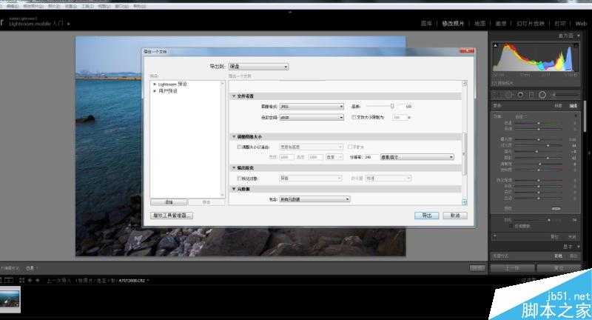Open the 地图 module tab
The width and height of the screenshot is (592, 320).
480,24
